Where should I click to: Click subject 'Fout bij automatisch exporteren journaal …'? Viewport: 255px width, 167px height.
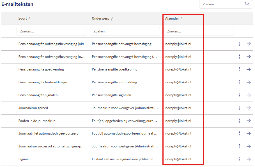125,133
